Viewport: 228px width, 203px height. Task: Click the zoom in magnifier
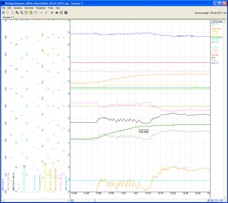(x=17, y=13)
